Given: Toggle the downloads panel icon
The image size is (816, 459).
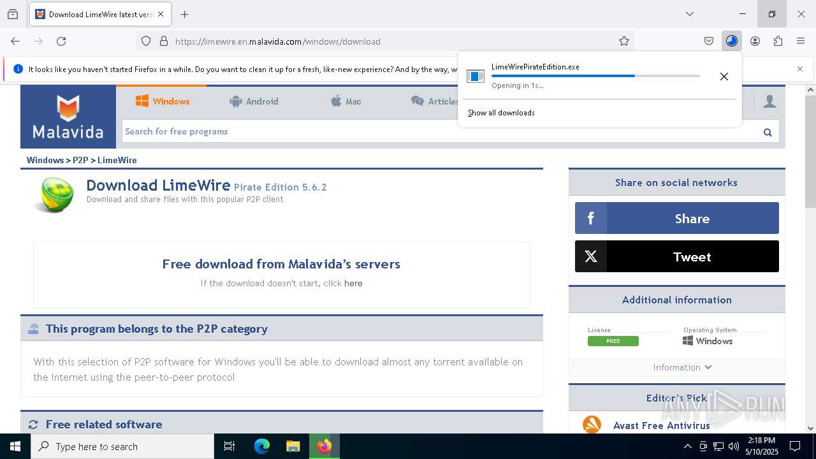Looking at the screenshot, I should click(x=732, y=41).
